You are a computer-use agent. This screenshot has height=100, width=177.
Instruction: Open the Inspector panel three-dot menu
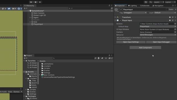tap(175, 6)
